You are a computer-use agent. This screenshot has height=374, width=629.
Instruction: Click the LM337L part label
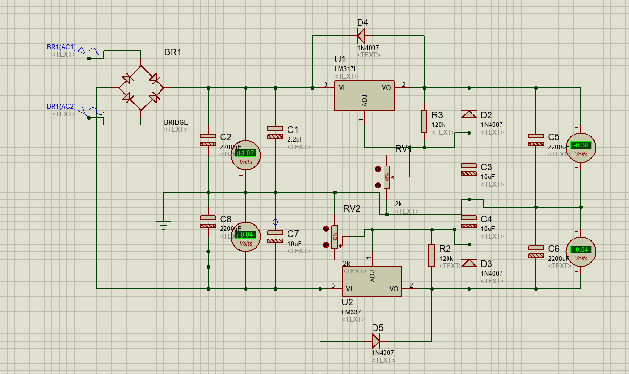pyautogui.click(x=353, y=312)
